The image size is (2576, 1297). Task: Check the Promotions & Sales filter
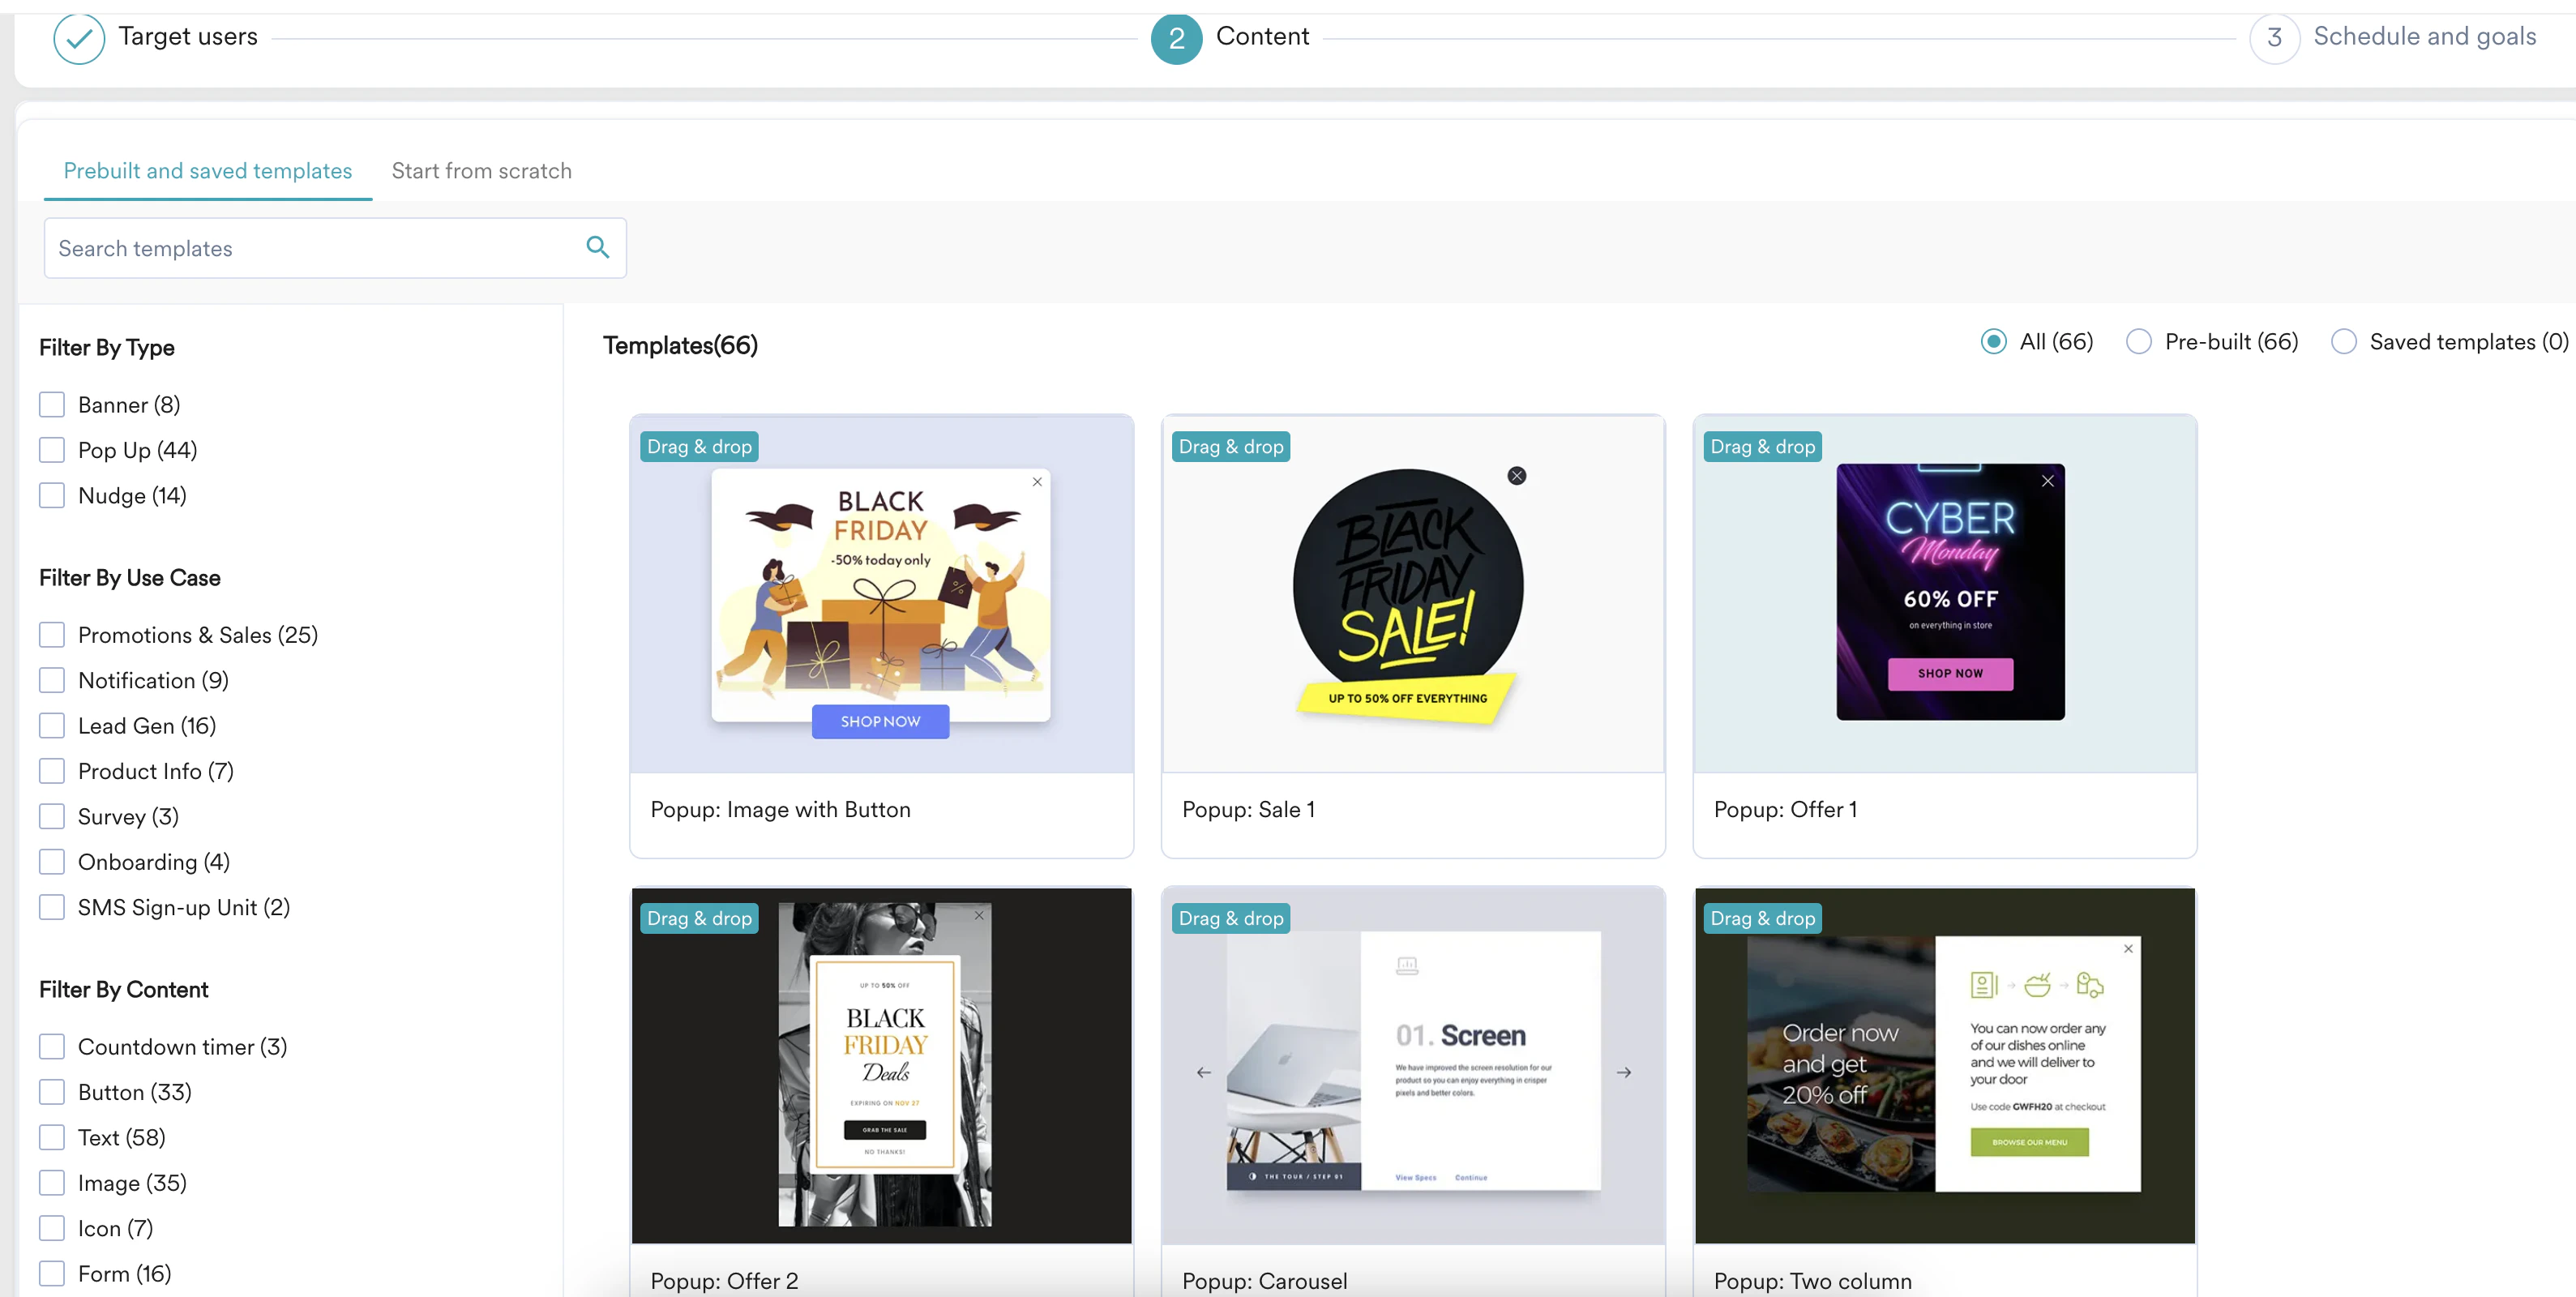(52, 635)
